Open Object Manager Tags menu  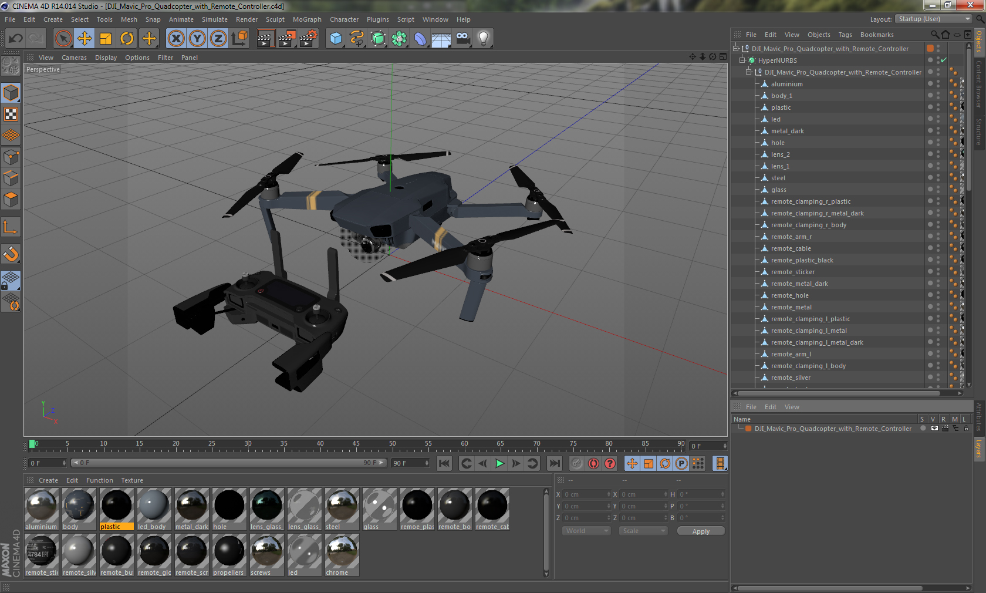tap(845, 35)
